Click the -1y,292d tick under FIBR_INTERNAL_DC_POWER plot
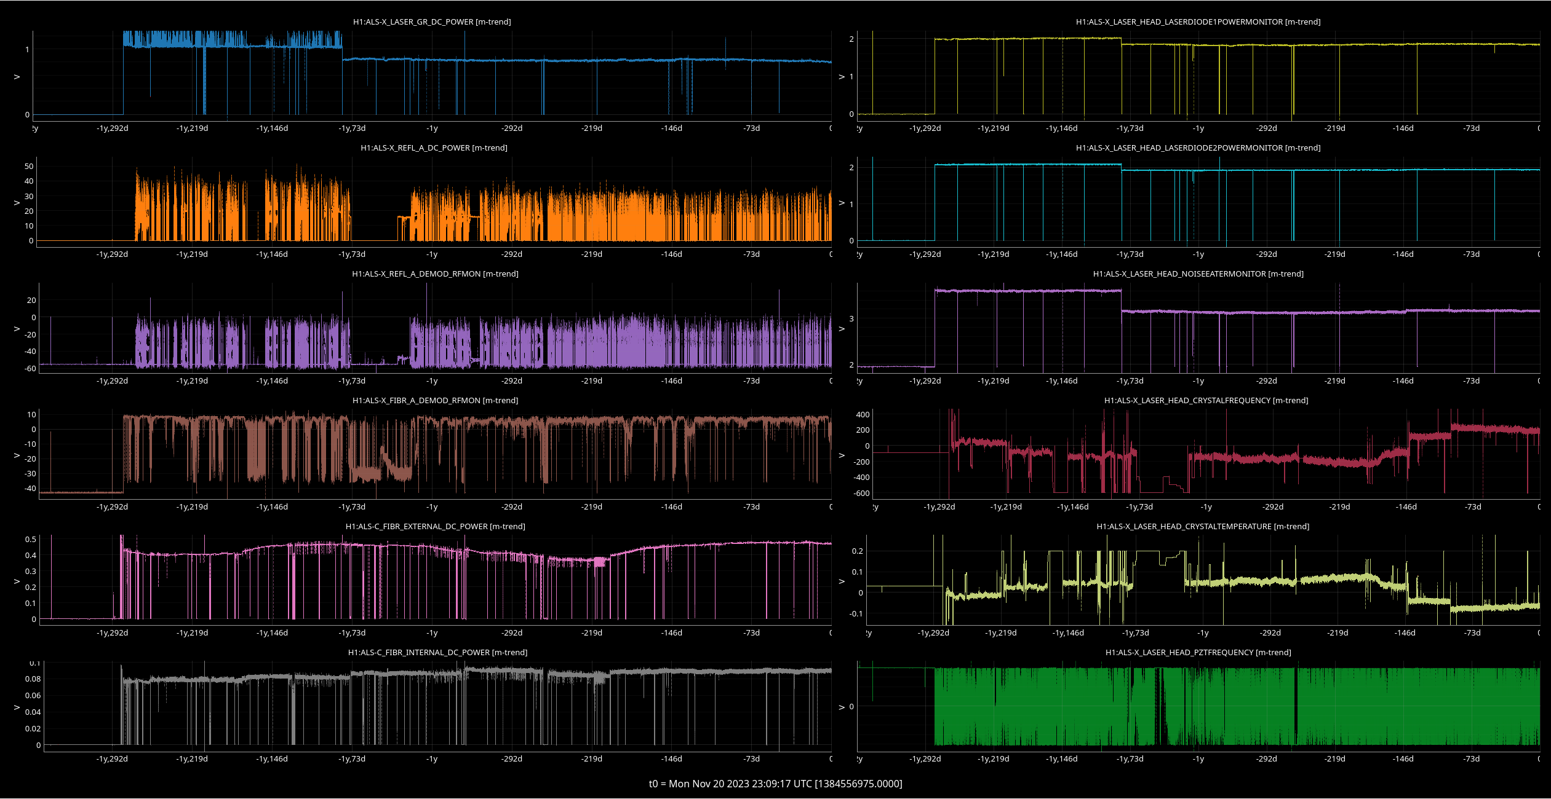 pos(112,758)
